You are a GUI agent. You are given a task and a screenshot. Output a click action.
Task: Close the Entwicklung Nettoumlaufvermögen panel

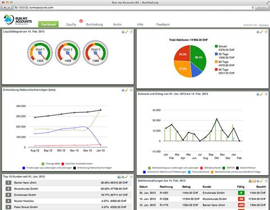point(131,90)
